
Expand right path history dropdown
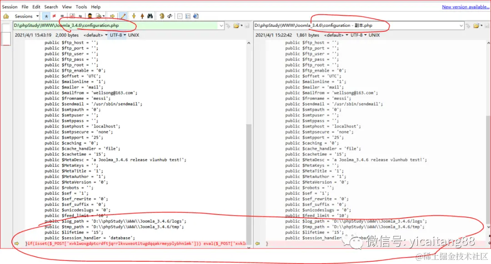click(x=461, y=25)
